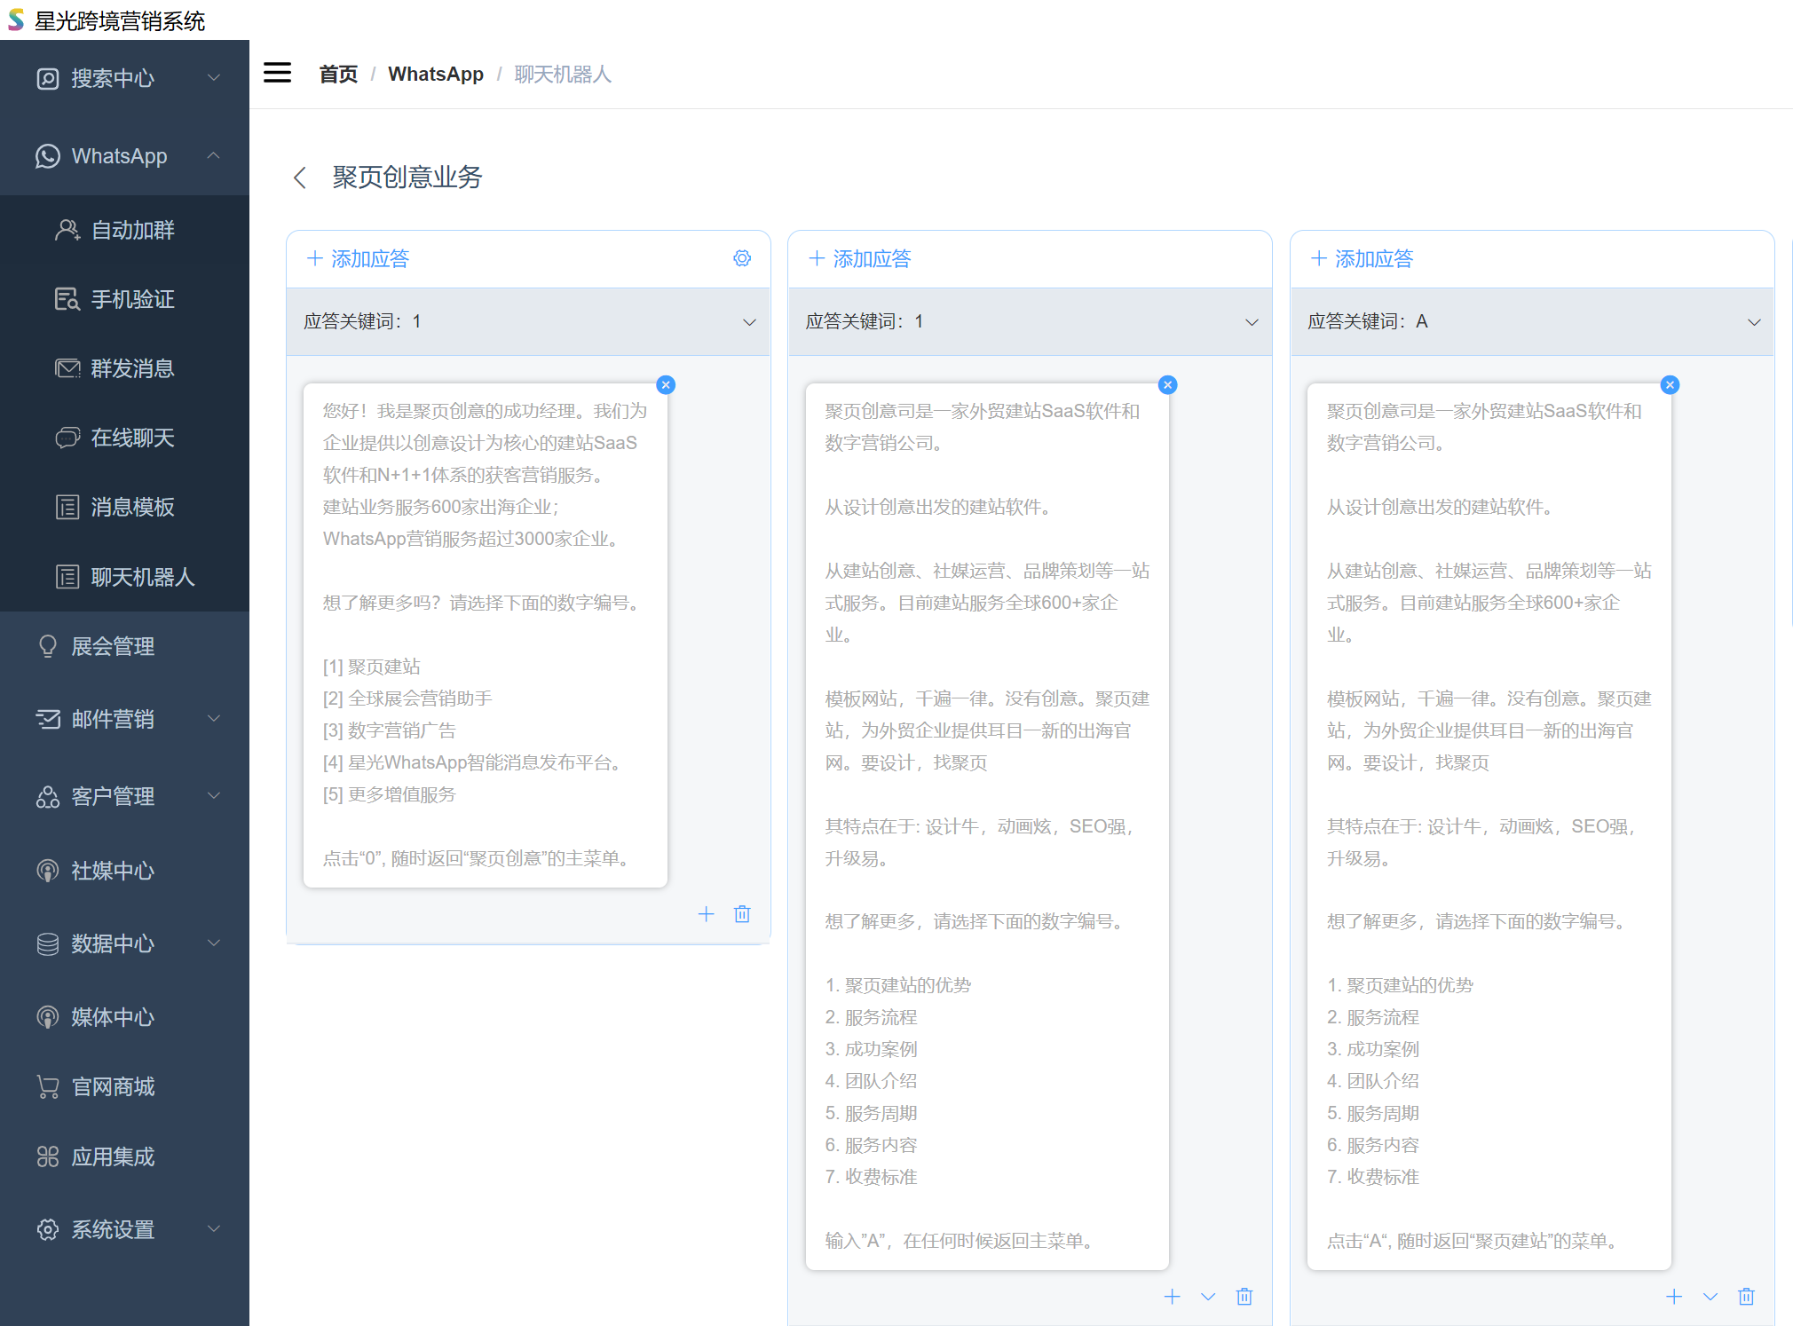This screenshot has width=1793, height=1326.
Task: Expand the 应答关键词: A dropdown
Action: tap(1753, 322)
